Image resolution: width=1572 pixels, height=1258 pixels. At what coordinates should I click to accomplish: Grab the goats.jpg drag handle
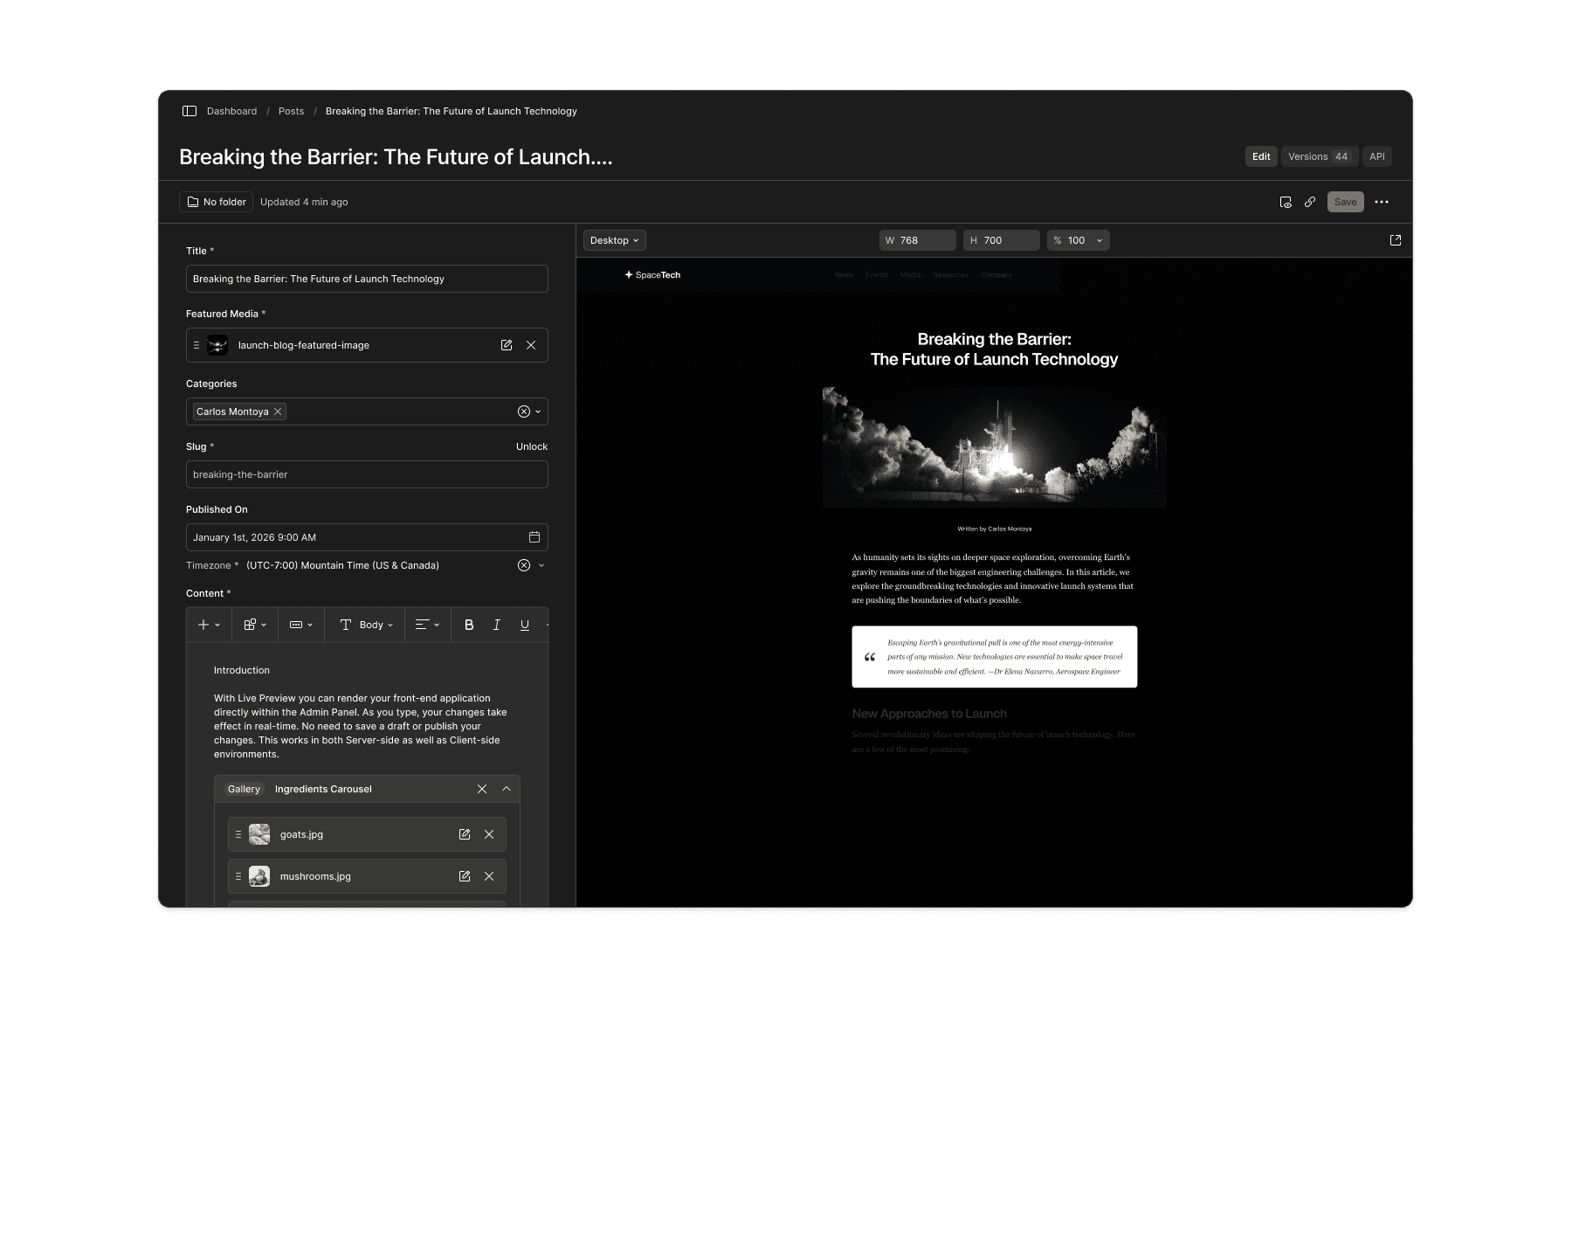238,834
